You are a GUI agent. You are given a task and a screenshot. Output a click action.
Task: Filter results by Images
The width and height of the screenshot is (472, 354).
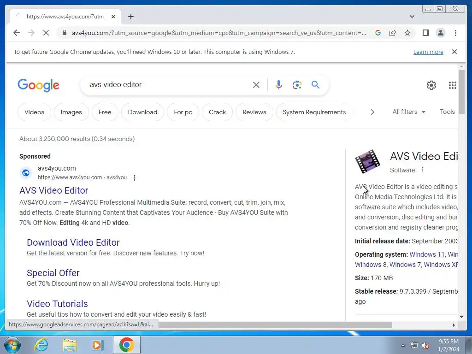tap(71, 112)
